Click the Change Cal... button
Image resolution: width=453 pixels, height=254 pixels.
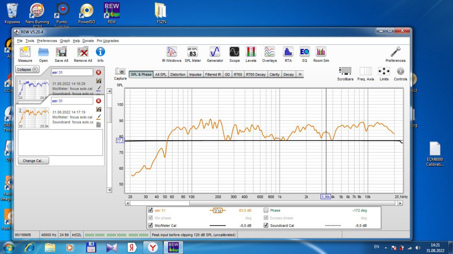point(34,161)
